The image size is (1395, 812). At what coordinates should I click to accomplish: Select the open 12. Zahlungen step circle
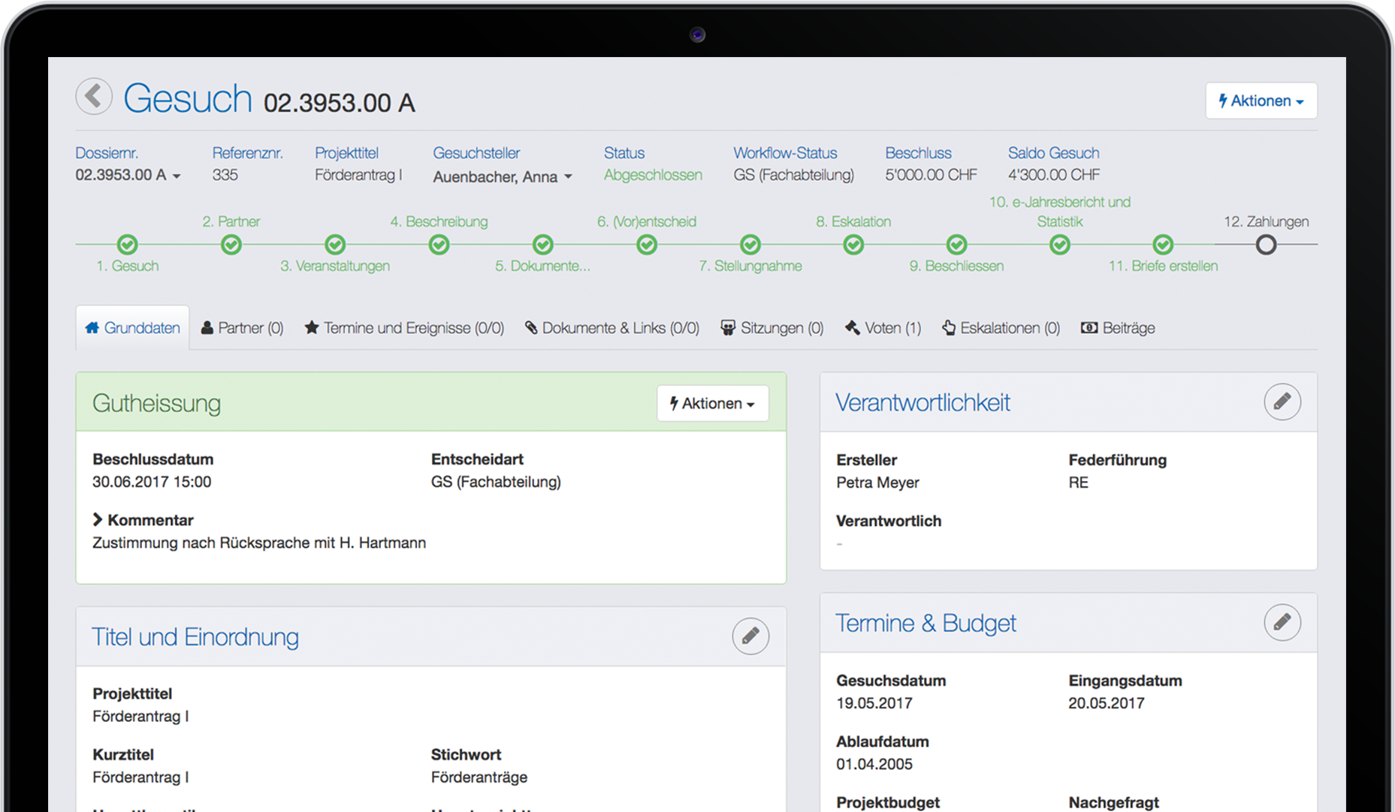tap(1266, 245)
